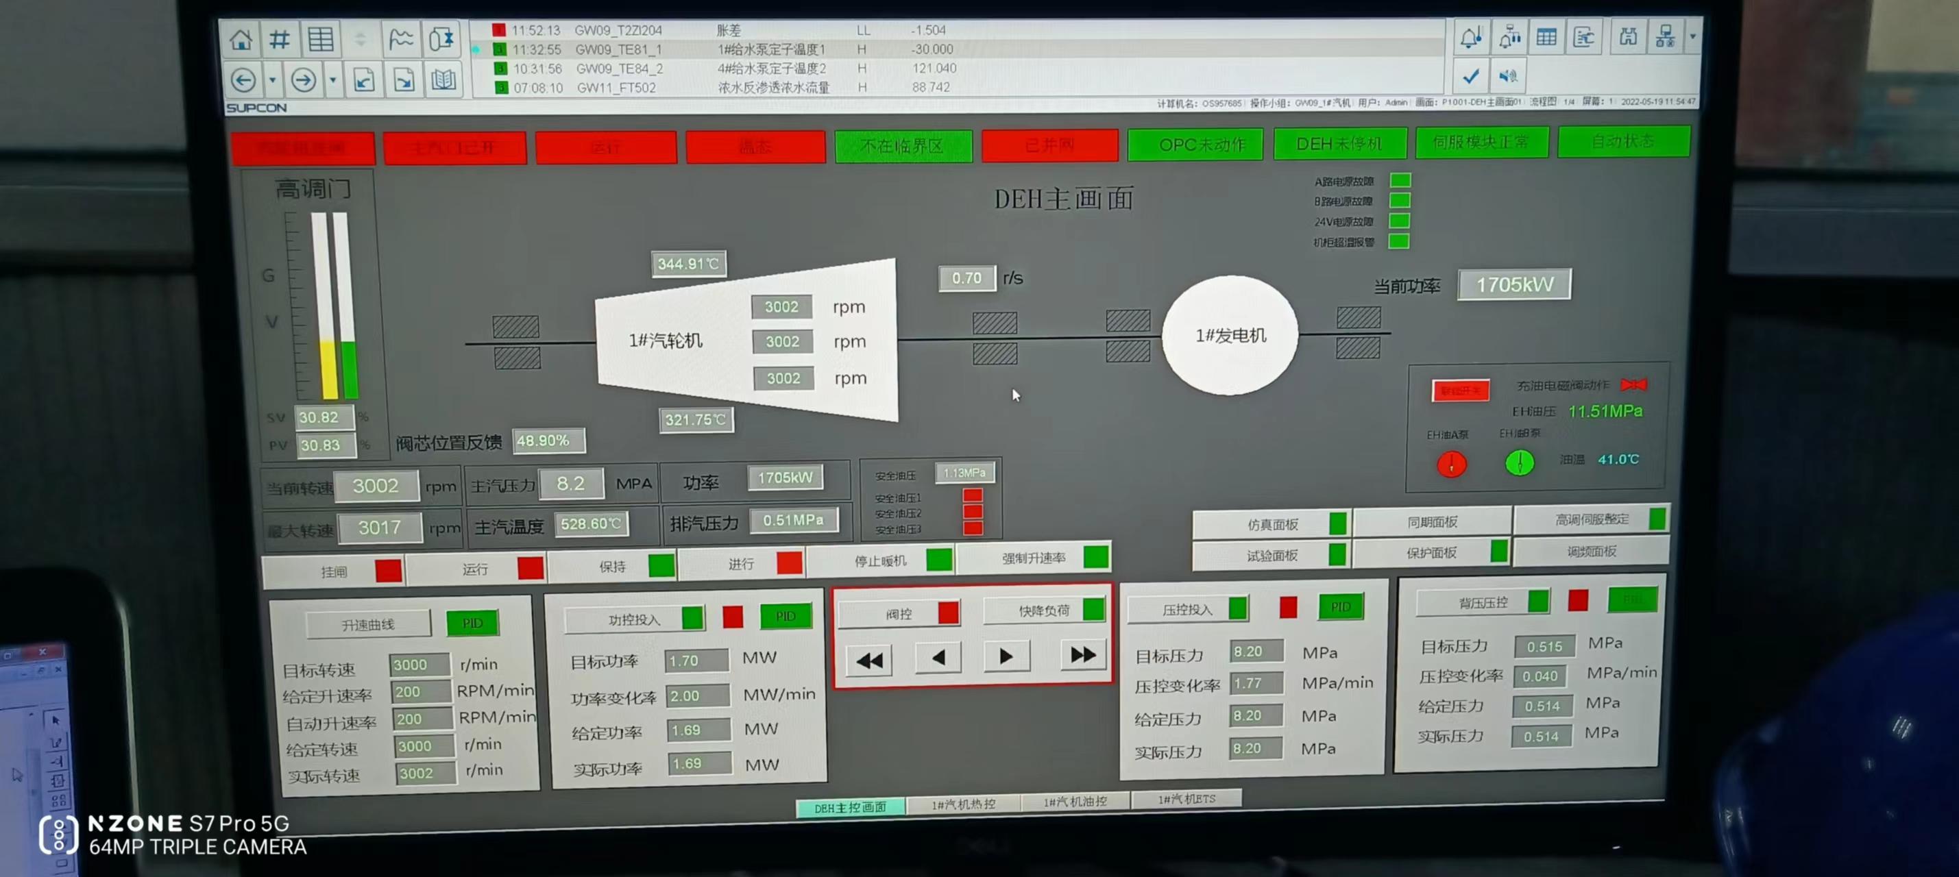Switch to the 1#汽机热控 tab
1959x877 pixels.
(963, 804)
